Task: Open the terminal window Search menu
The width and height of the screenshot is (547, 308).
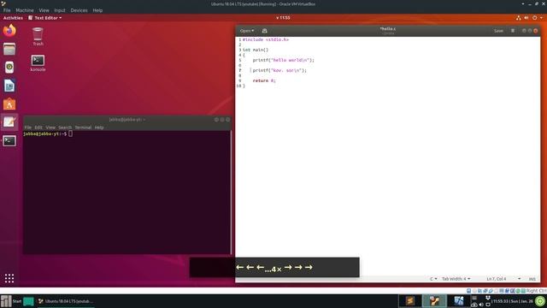Action: point(65,127)
